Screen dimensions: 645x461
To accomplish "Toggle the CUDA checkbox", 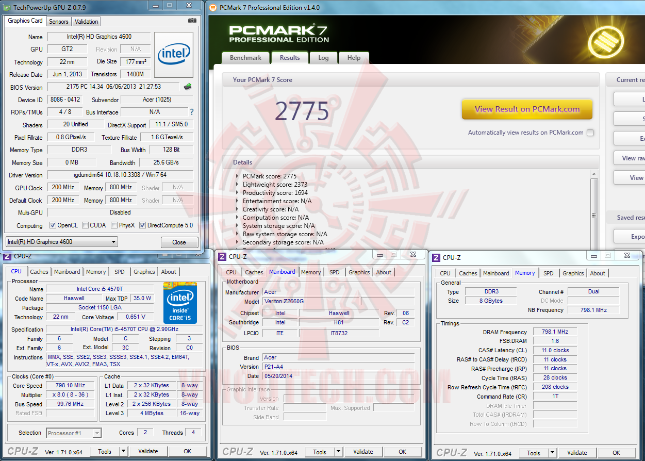I will [x=85, y=225].
